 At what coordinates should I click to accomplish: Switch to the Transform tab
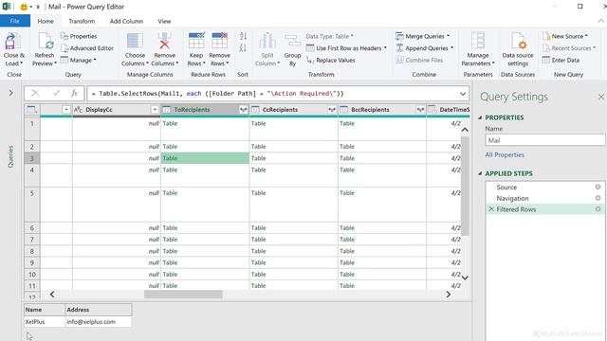(82, 21)
